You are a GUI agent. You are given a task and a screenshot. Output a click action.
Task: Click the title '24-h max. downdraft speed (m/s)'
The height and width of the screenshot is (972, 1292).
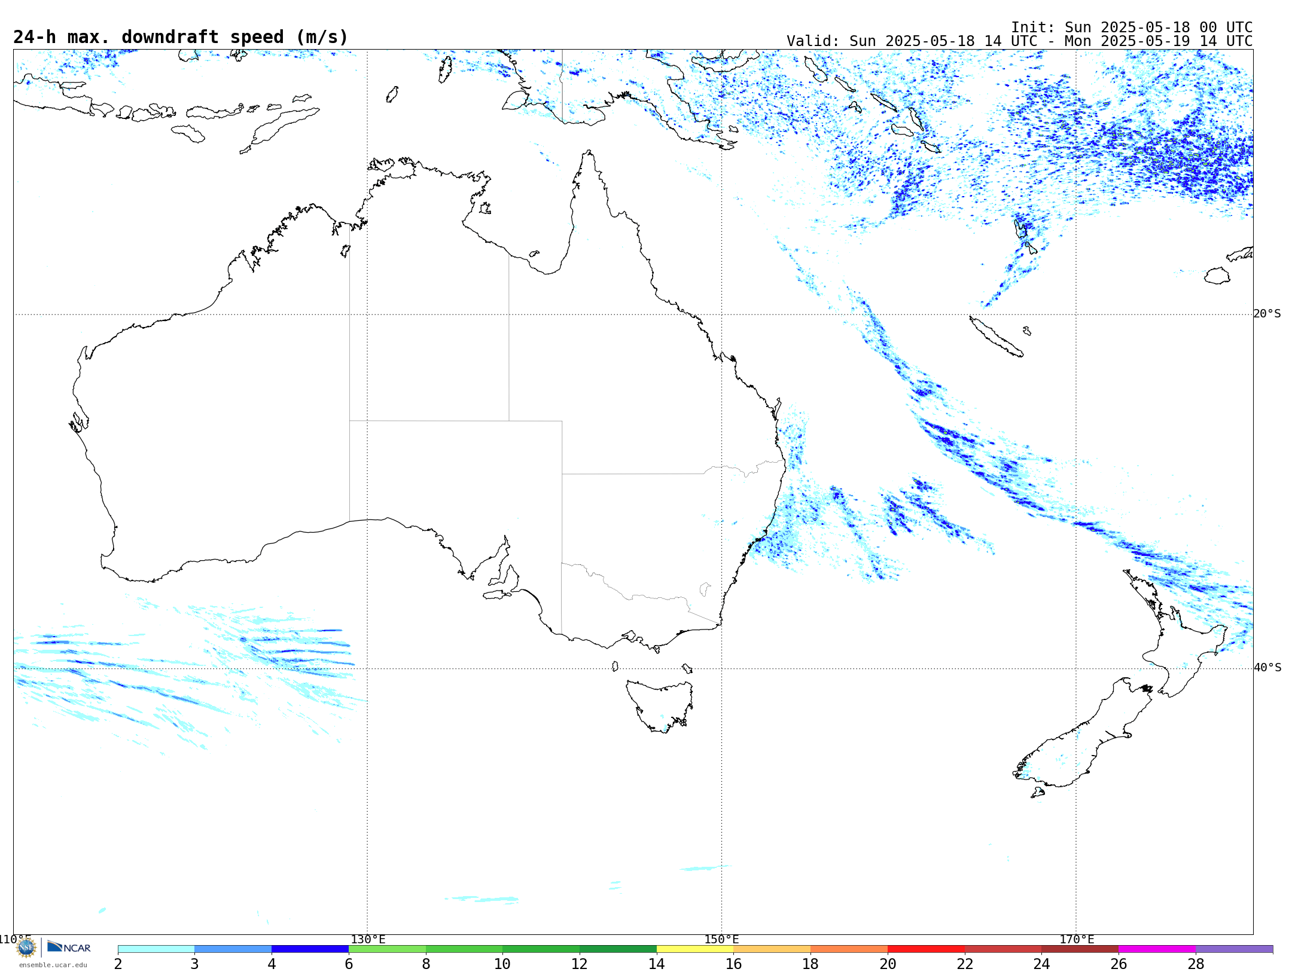click(181, 37)
